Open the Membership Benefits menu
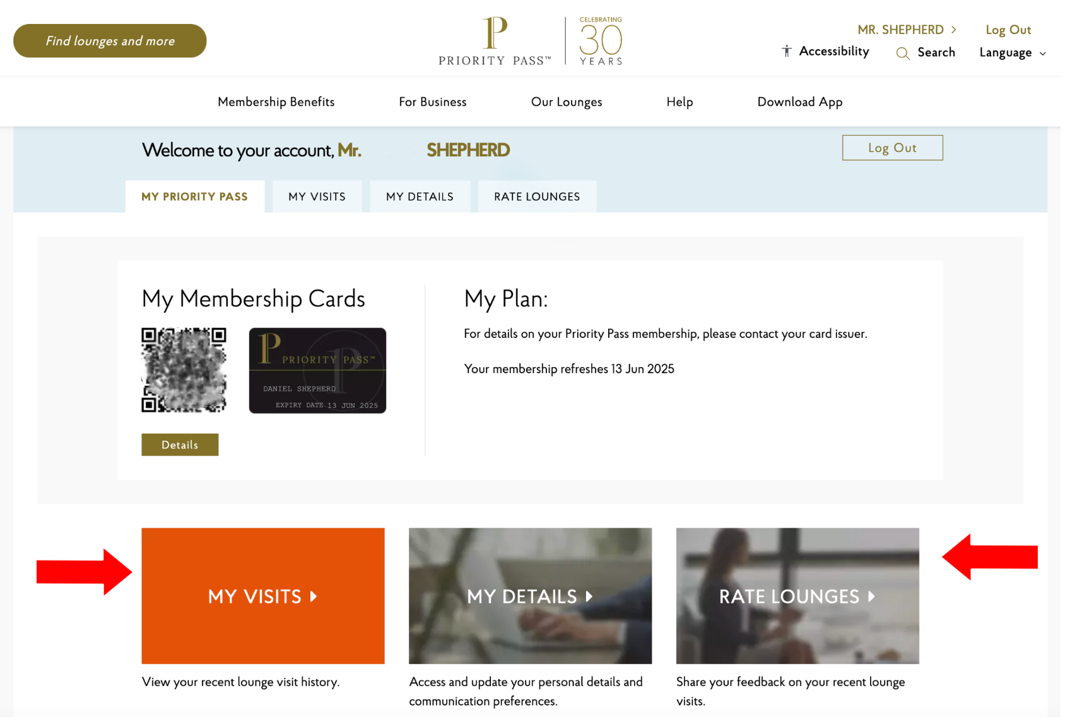1070x720 pixels. click(276, 102)
